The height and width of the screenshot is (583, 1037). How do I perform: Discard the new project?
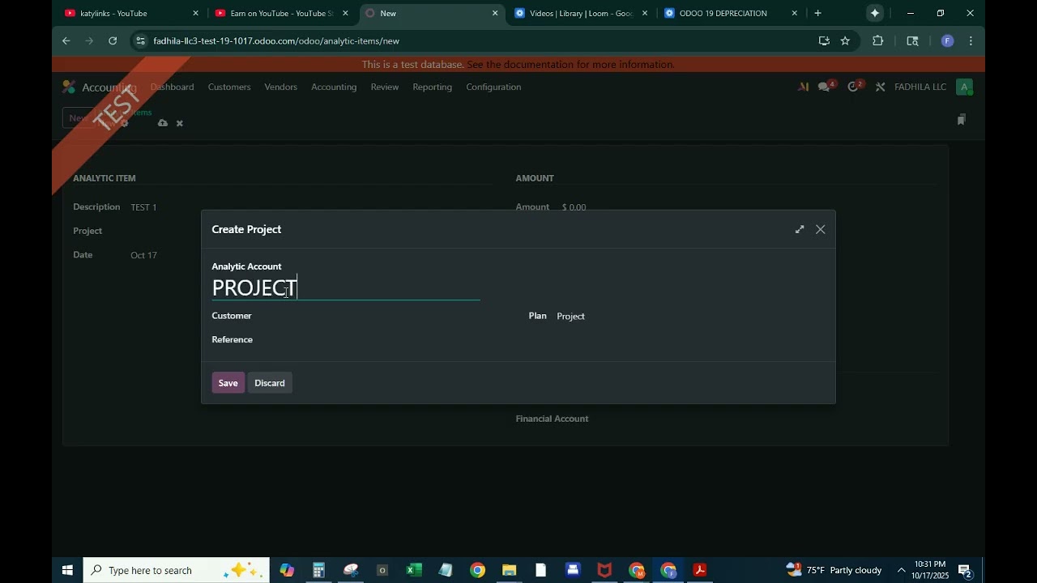coord(270,383)
